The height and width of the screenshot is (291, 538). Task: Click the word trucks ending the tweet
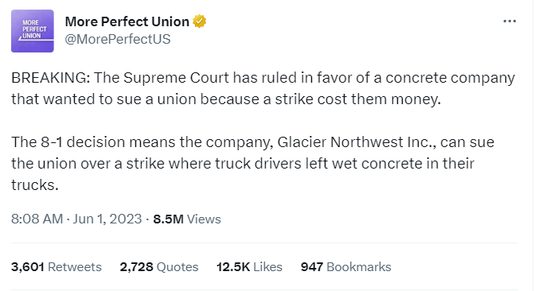[x=35, y=185]
